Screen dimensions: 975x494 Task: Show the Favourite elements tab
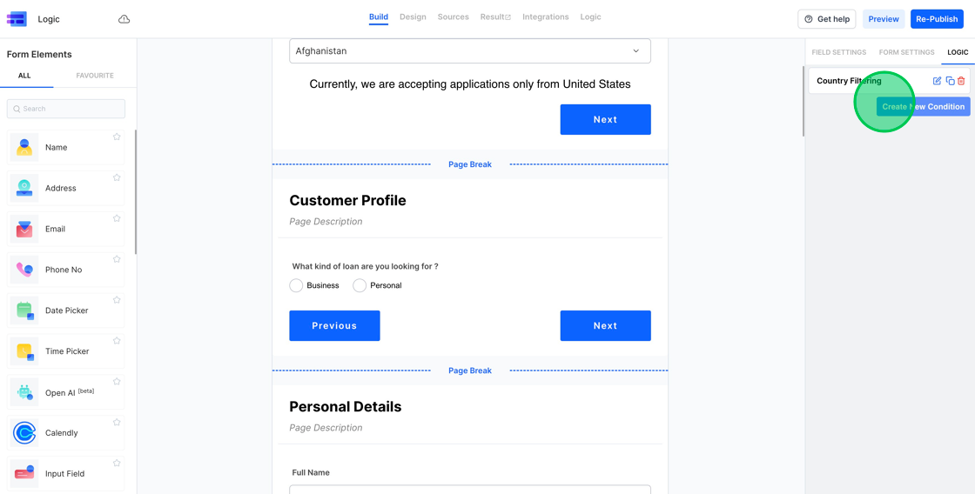(x=95, y=76)
